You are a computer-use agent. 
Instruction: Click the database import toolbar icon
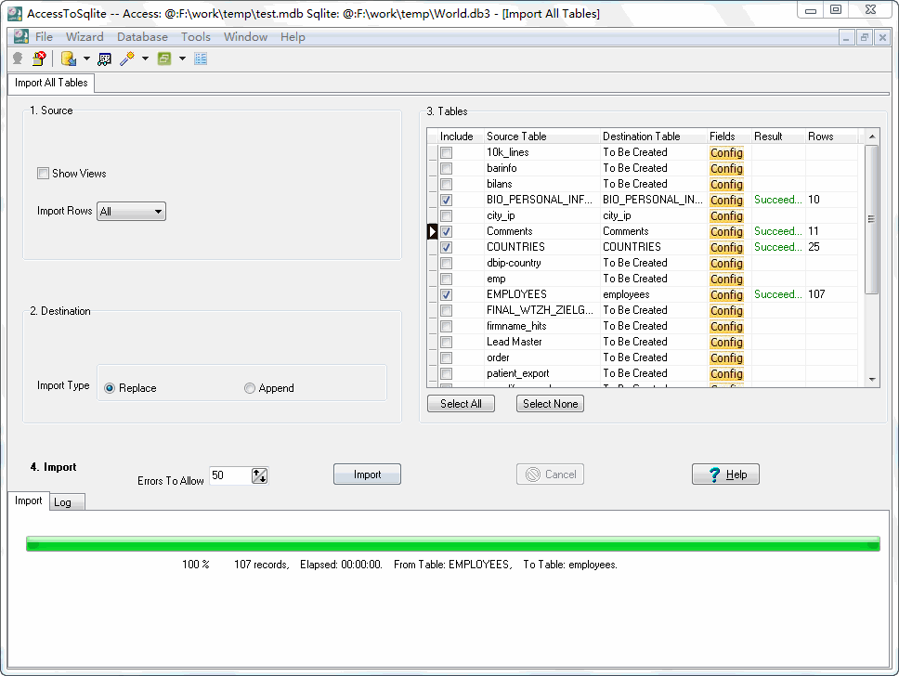(x=69, y=58)
